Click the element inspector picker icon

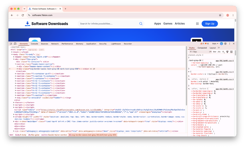(11, 44)
